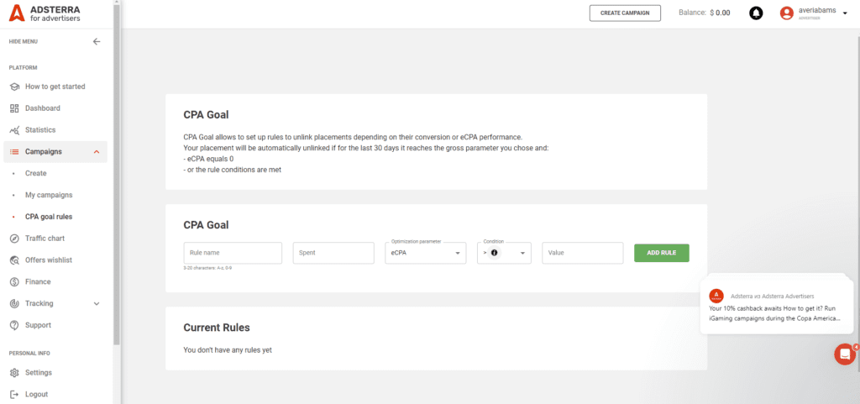Click the Logout door icon
Viewport: 860px width, 404px height.
(x=15, y=394)
